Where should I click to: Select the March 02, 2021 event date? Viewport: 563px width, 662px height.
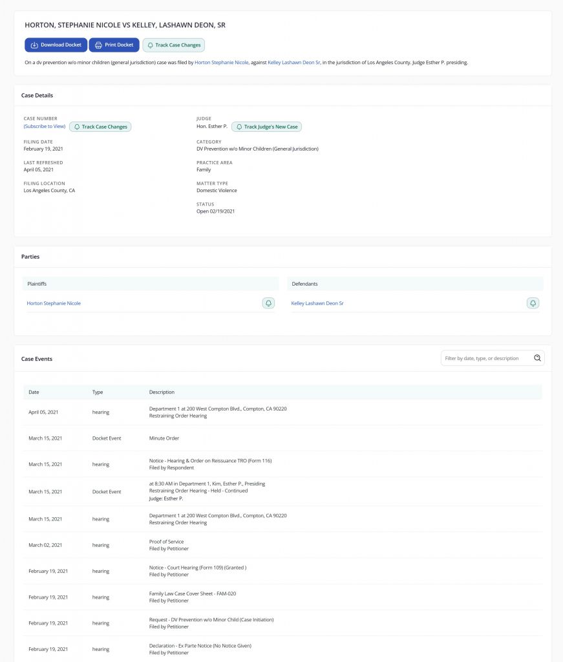pos(45,545)
